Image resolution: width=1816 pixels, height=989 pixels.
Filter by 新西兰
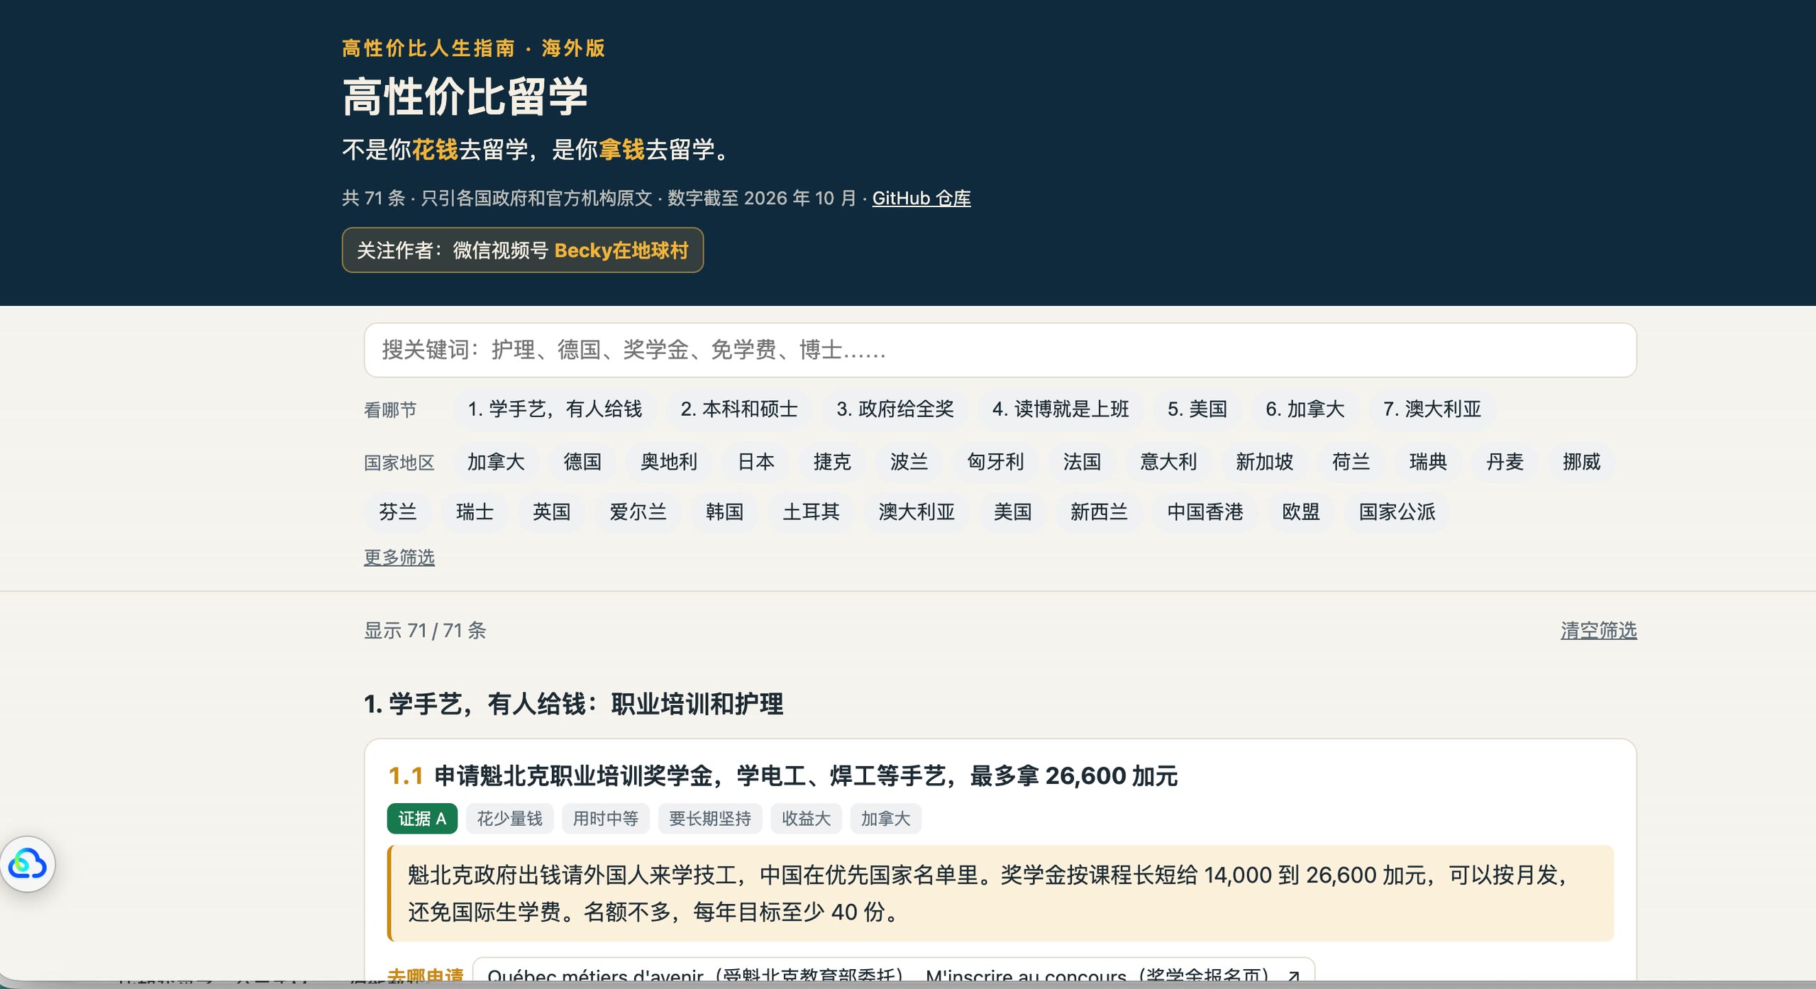tap(1100, 512)
